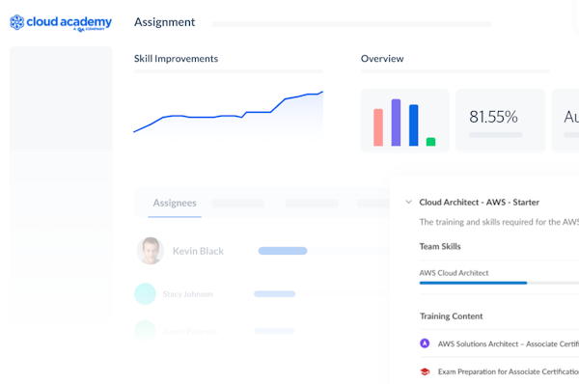Select the Stacy Johnson row name
This screenshot has height=384, width=579.
click(187, 294)
